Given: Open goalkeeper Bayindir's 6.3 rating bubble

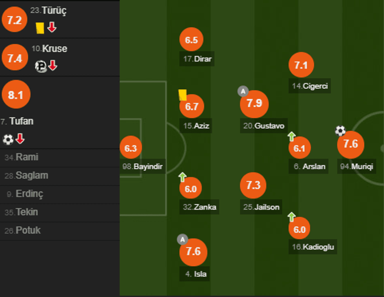Looking at the screenshot, I should (x=130, y=148).
